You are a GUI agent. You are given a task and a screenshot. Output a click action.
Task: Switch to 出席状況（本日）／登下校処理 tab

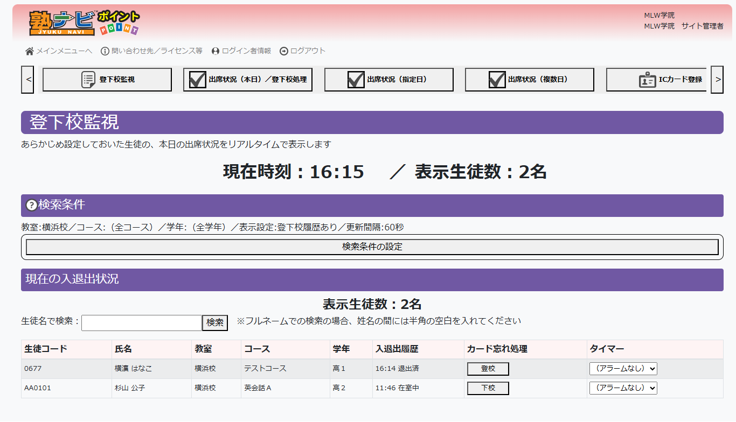click(x=248, y=79)
